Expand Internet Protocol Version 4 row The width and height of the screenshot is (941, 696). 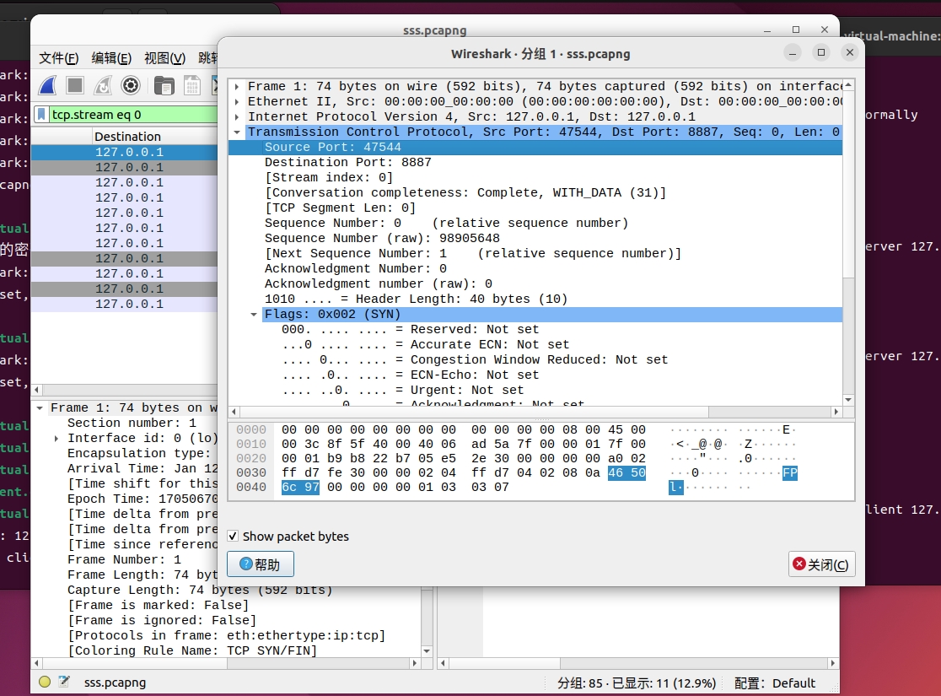(237, 116)
